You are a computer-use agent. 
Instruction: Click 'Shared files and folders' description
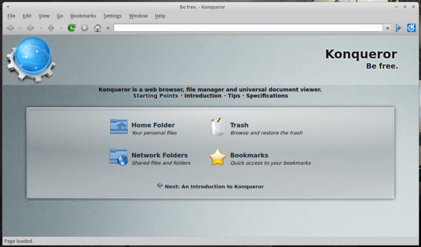click(161, 163)
